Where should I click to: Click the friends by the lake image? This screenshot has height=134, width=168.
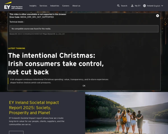tap(127, 113)
